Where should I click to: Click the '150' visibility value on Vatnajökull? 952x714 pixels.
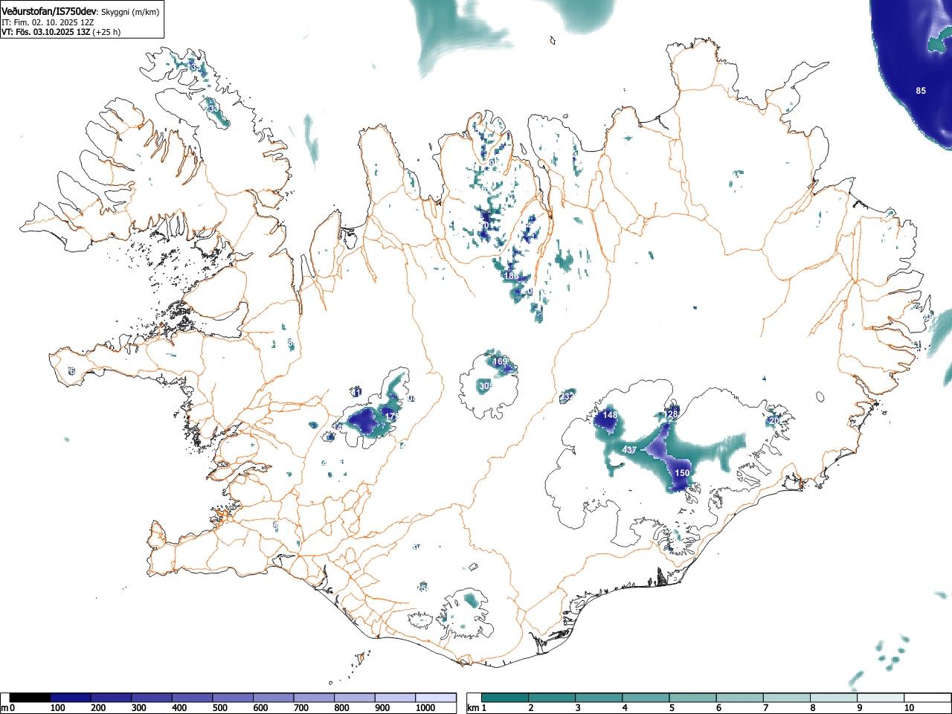(682, 473)
